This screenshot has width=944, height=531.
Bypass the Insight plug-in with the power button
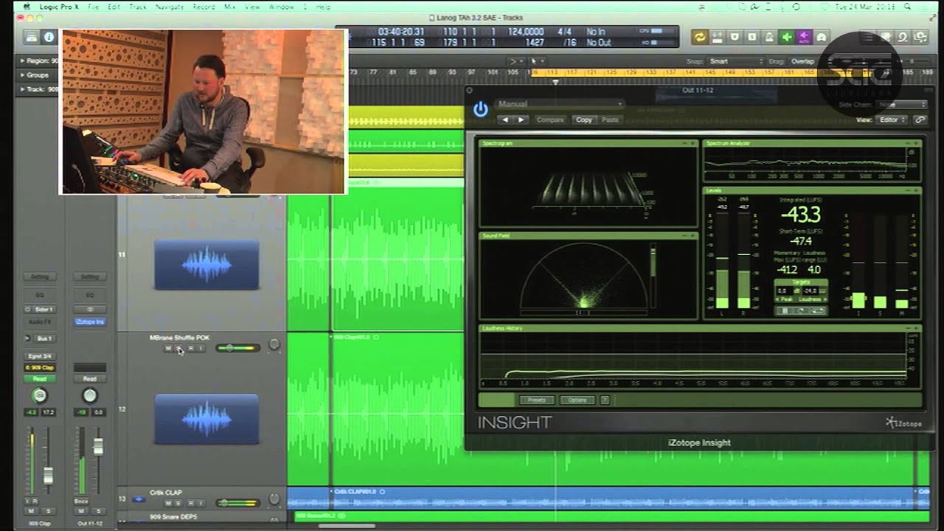pyautogui.click(x=481, y=110)
